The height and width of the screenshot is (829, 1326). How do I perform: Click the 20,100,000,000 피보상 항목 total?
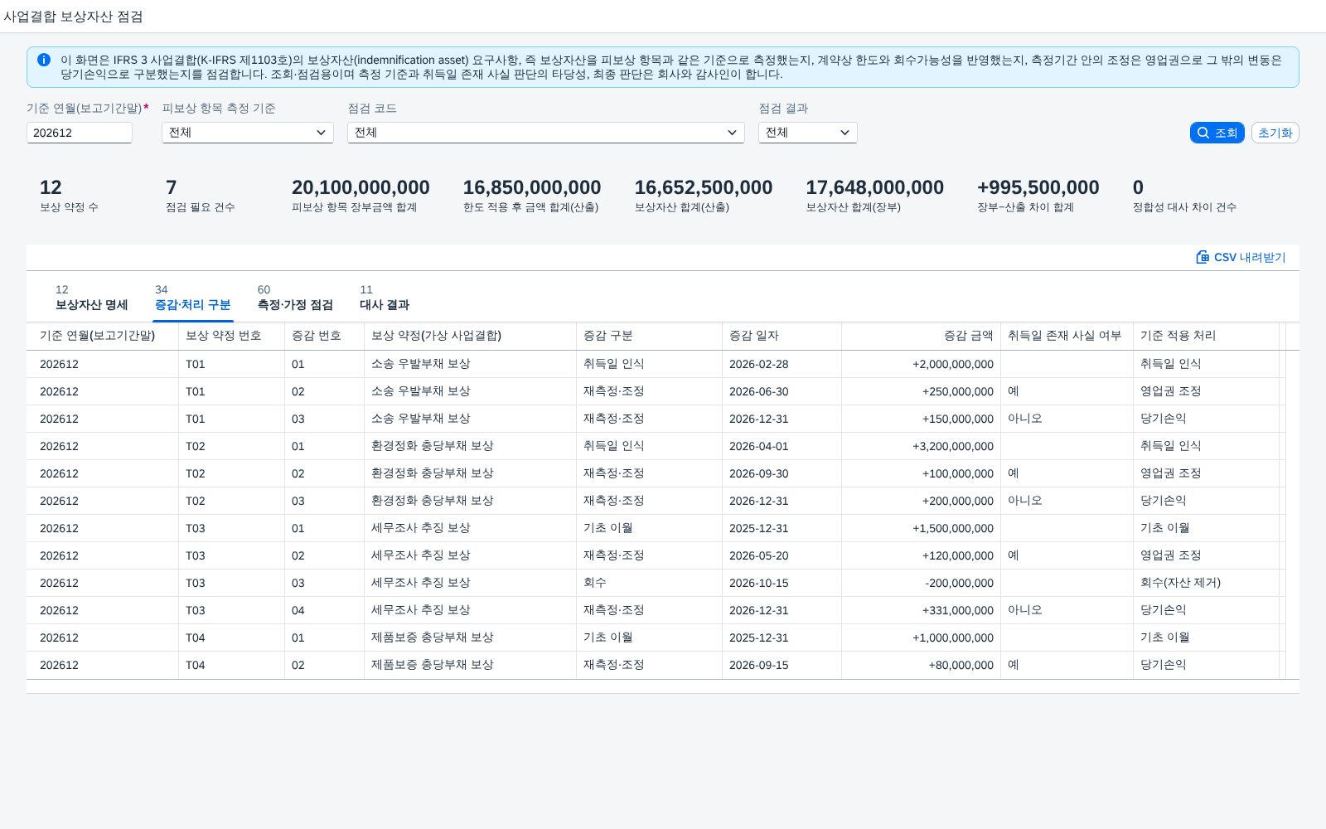(x=361, y=187)
